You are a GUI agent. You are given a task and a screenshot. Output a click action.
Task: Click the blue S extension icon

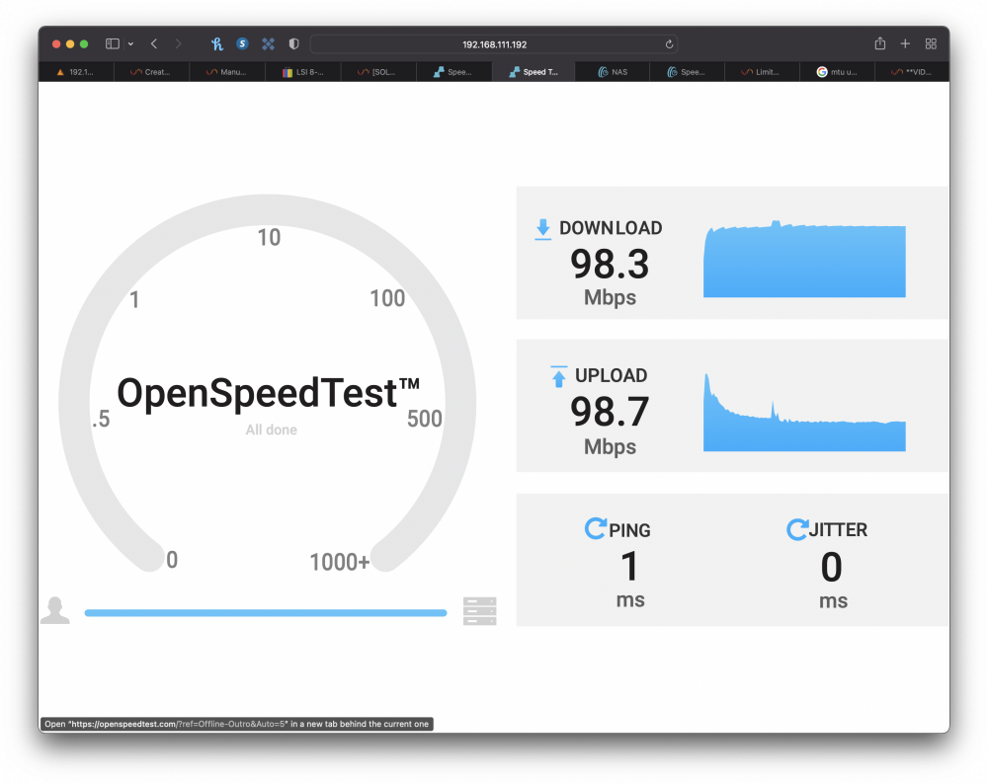242,43
